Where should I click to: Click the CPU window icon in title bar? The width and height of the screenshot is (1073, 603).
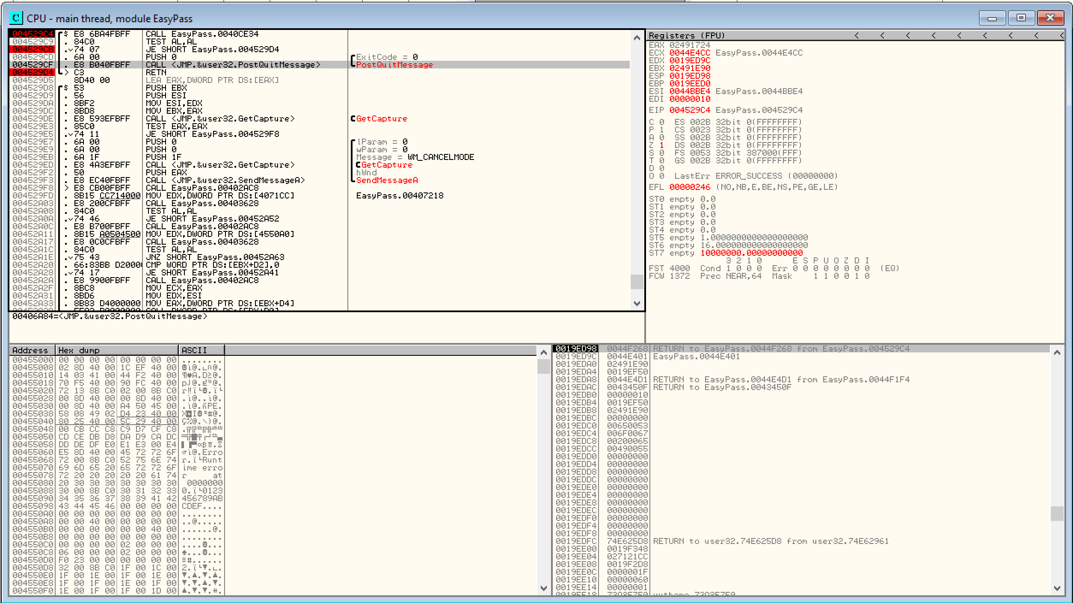pos(16,18)
